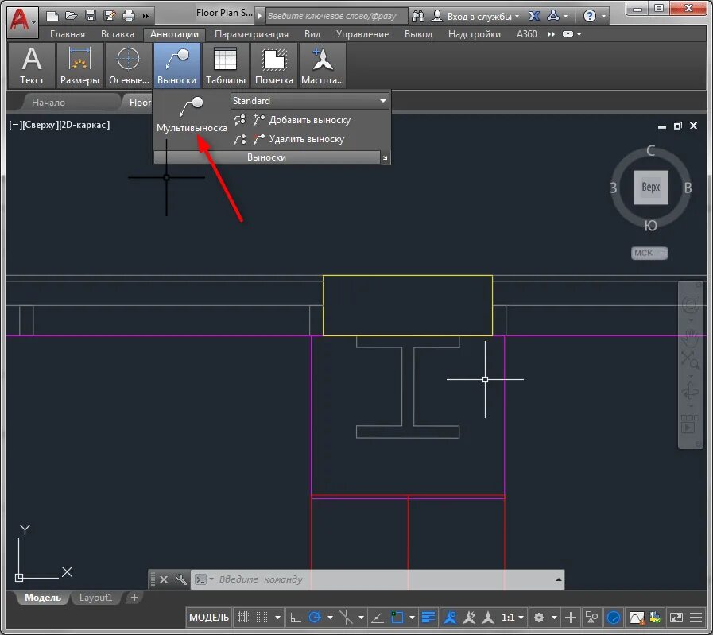Open the МСК coordinate system dropdown
Screen dimensions: 713x635
click(x=649, y=254)
